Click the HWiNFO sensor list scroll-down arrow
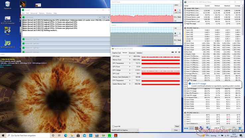The height and width of the screenshot is (138, 245). coord(242,124)
